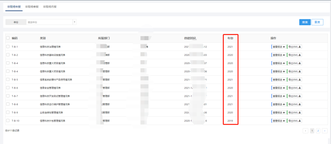Click 信息科技开发测试管理情况表 cell

pyautogui.click(x=55, y=96)
